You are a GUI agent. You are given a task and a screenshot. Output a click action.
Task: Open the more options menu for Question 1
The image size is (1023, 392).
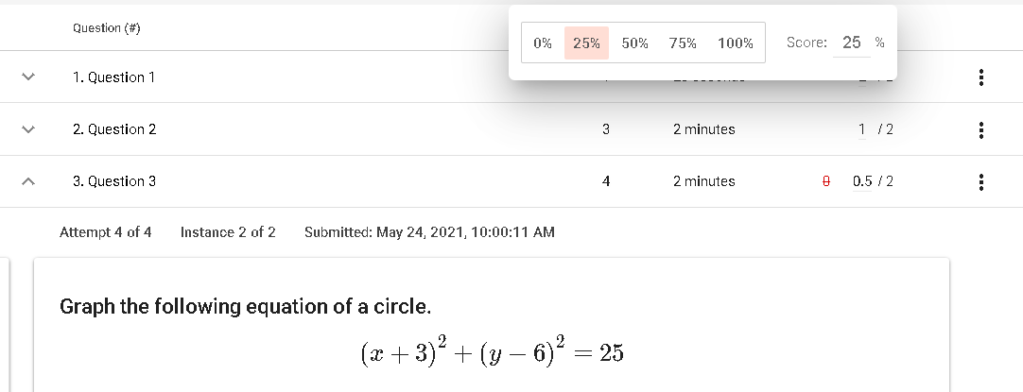982,77
